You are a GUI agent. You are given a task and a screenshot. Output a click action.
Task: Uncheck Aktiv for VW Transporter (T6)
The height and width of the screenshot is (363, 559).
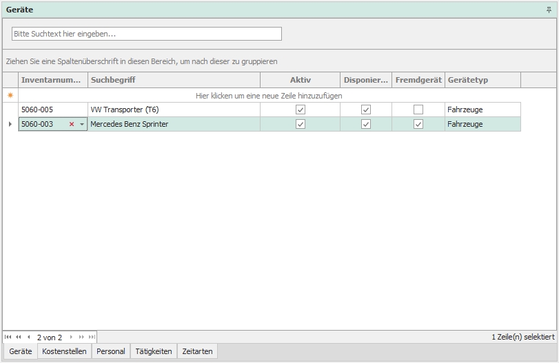tap(300, 110)
